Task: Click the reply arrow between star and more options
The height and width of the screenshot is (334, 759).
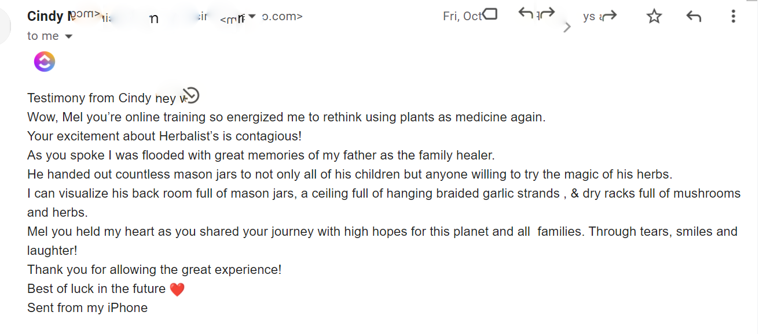Action: point(694,17)
